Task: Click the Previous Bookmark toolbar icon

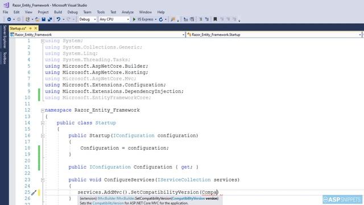Action: [222, 19]
